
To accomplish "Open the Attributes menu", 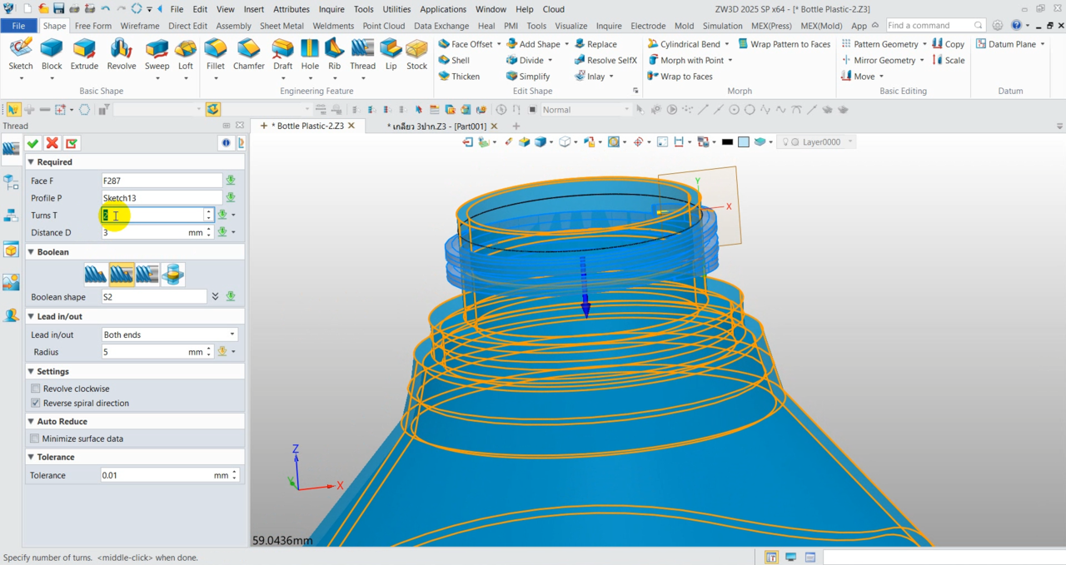I will click(x=291, y=9).
